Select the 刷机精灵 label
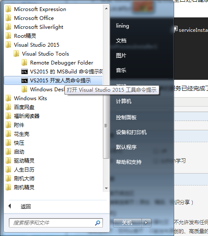 click(24, 187)
